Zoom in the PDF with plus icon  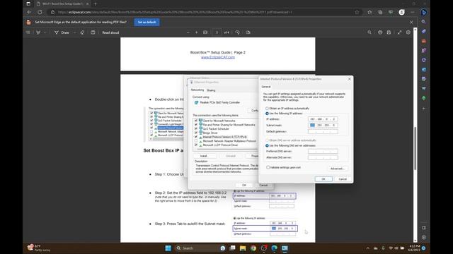tap(197, 32)
